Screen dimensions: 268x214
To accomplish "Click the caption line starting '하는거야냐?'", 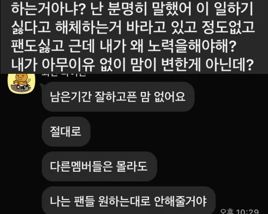I will point(132,9).
